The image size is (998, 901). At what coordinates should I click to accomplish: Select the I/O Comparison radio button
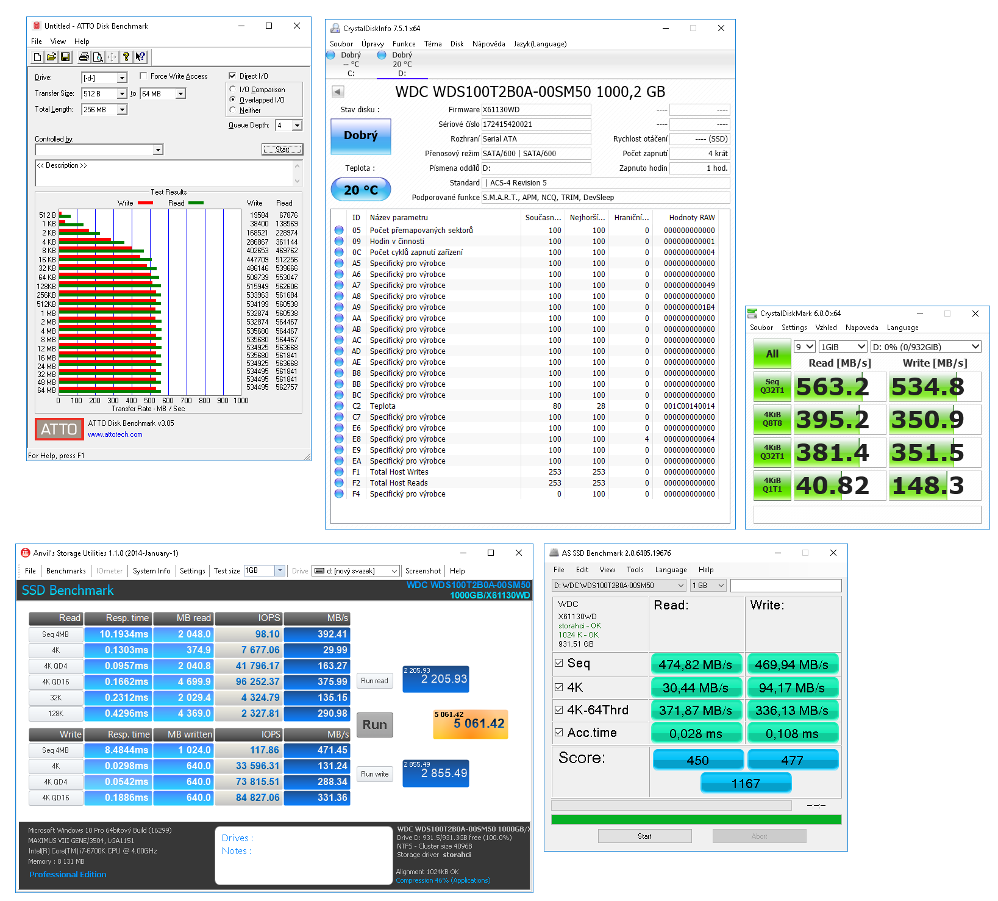click(x=232, y=90)
